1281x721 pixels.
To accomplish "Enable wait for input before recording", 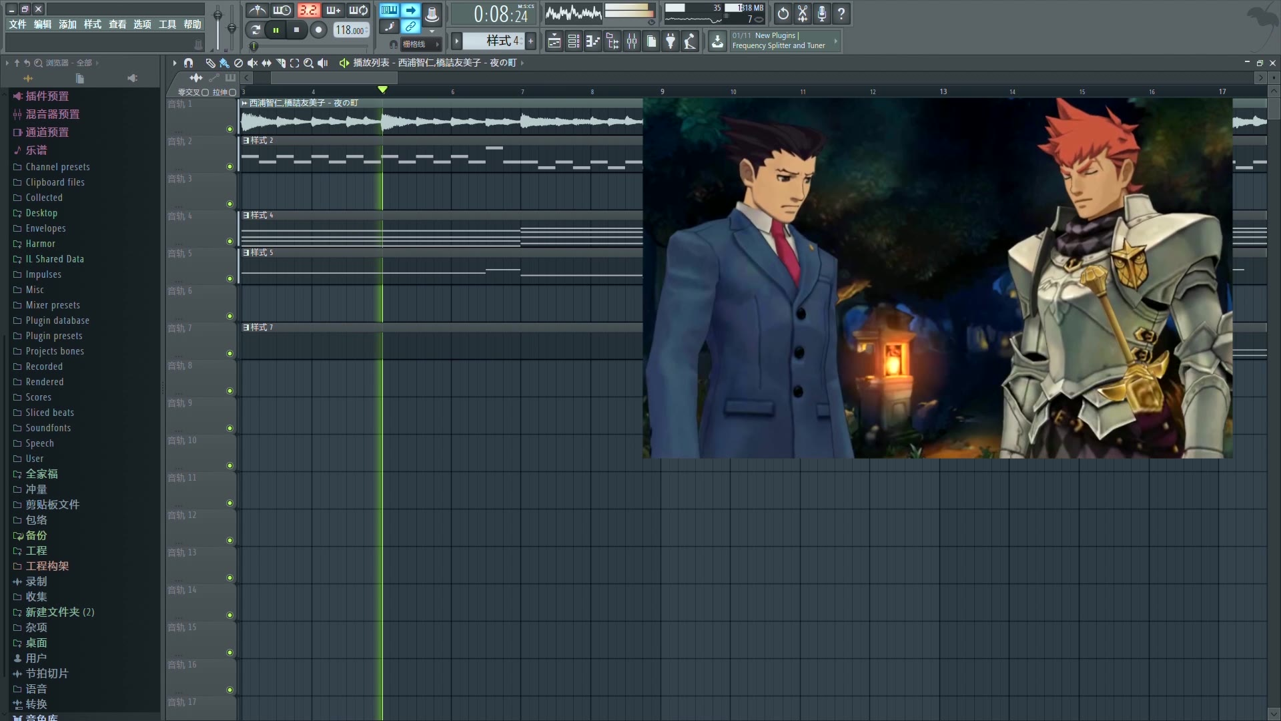I will click(x=282, y=11).
